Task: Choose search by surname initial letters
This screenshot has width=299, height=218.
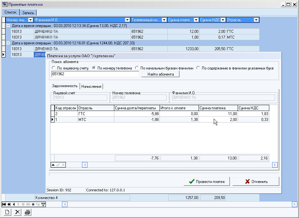Action: [x=137, y=68]
